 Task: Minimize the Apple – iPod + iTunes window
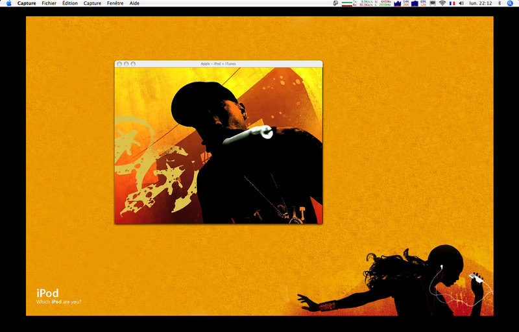126,64
